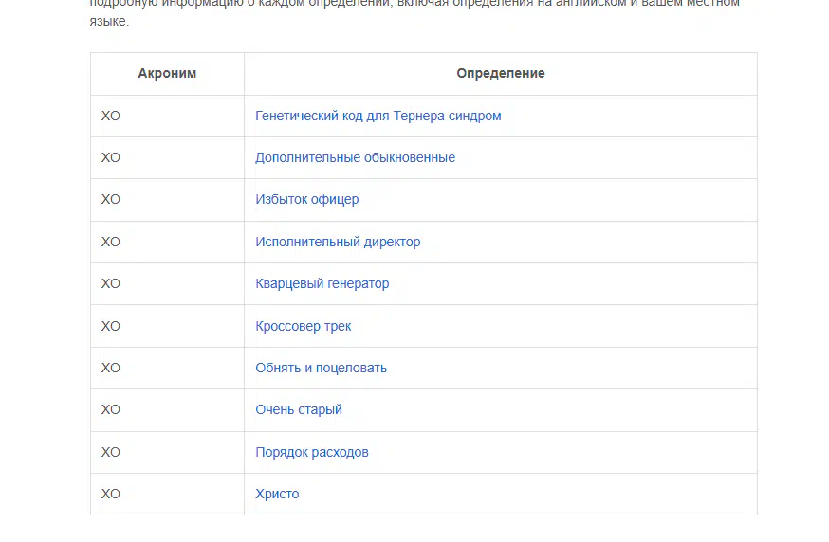
Task: Click the XO cell beside 'Порядок расходов'
Action: click(x=111, y=452)
